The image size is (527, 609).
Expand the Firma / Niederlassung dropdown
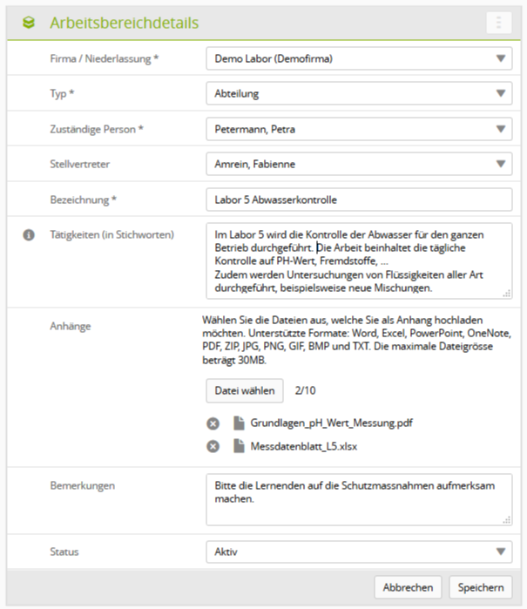[x=359, y=59]
